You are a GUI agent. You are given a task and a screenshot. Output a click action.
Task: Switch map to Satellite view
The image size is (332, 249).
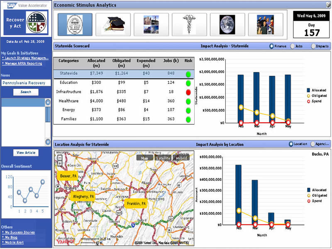164,158
